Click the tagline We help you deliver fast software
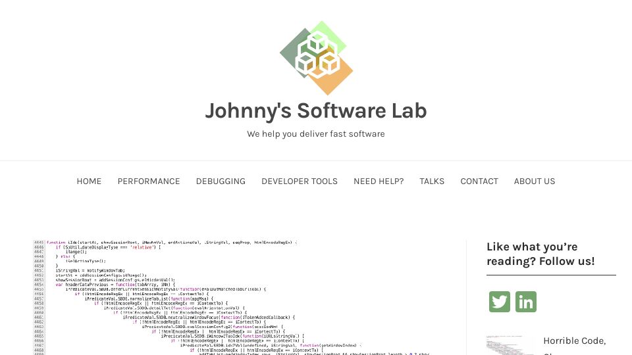Viewport: 632px width, 355px height. click(316, 134)
